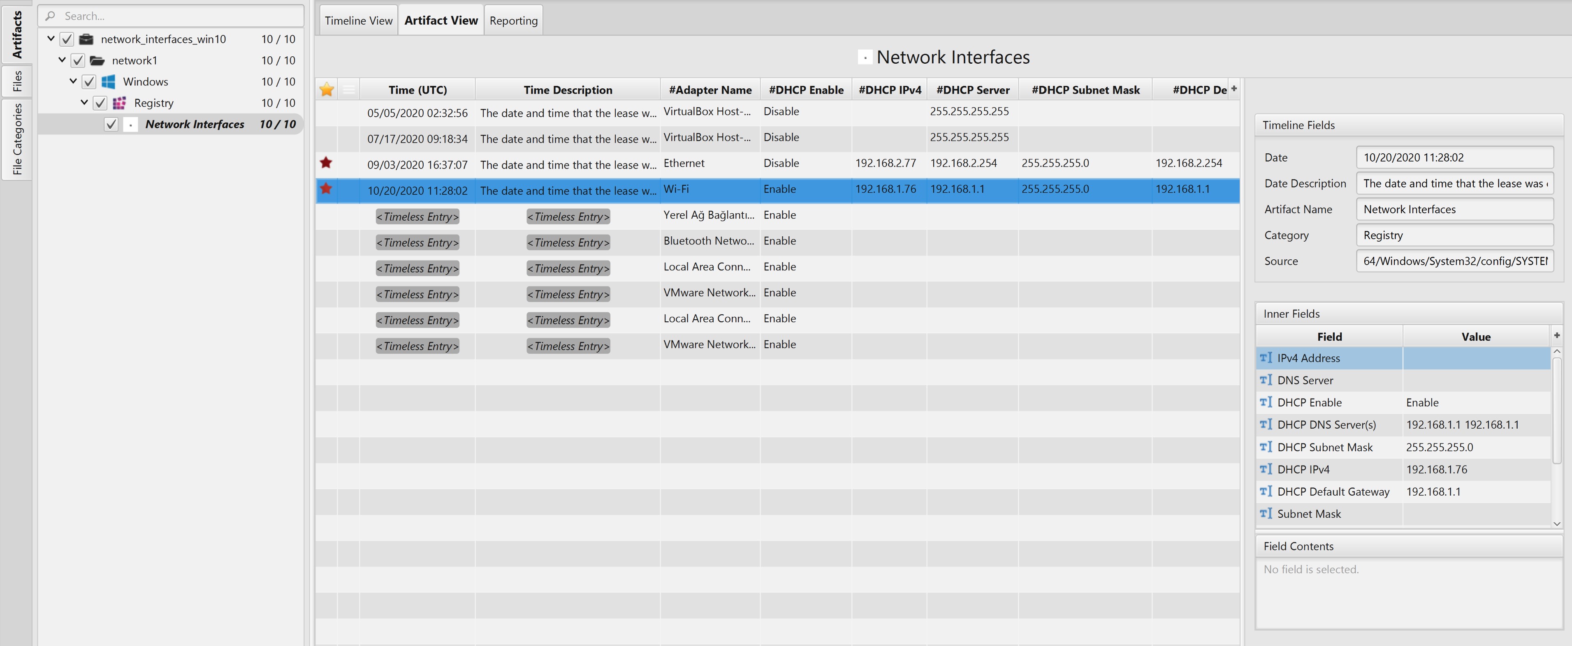
Task: Uncheck the network1 checkbox
Action: pos(77,60)
